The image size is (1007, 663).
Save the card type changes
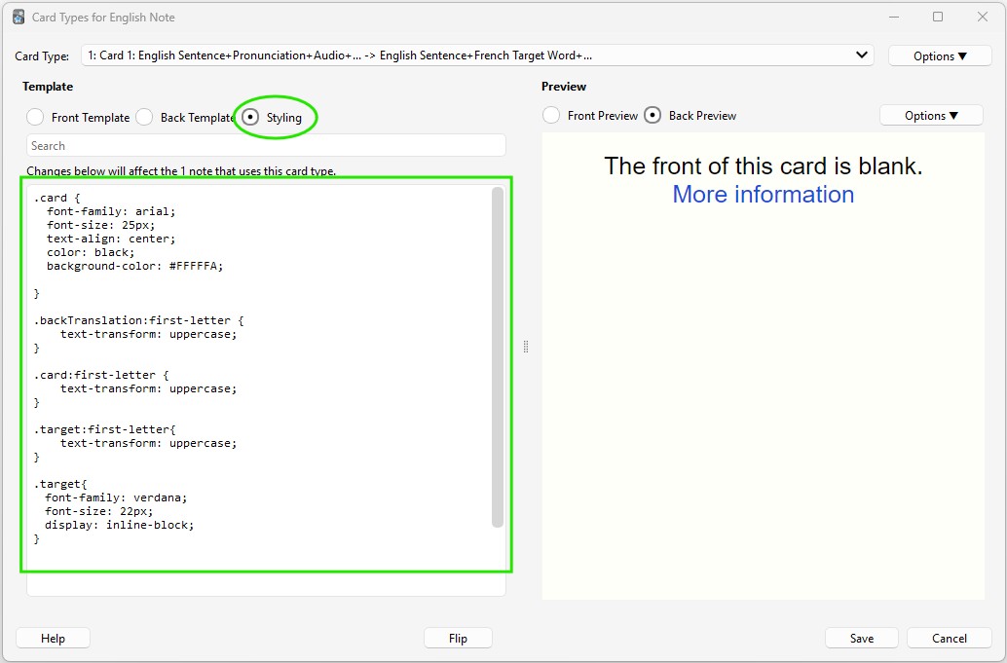coord(861,638)
